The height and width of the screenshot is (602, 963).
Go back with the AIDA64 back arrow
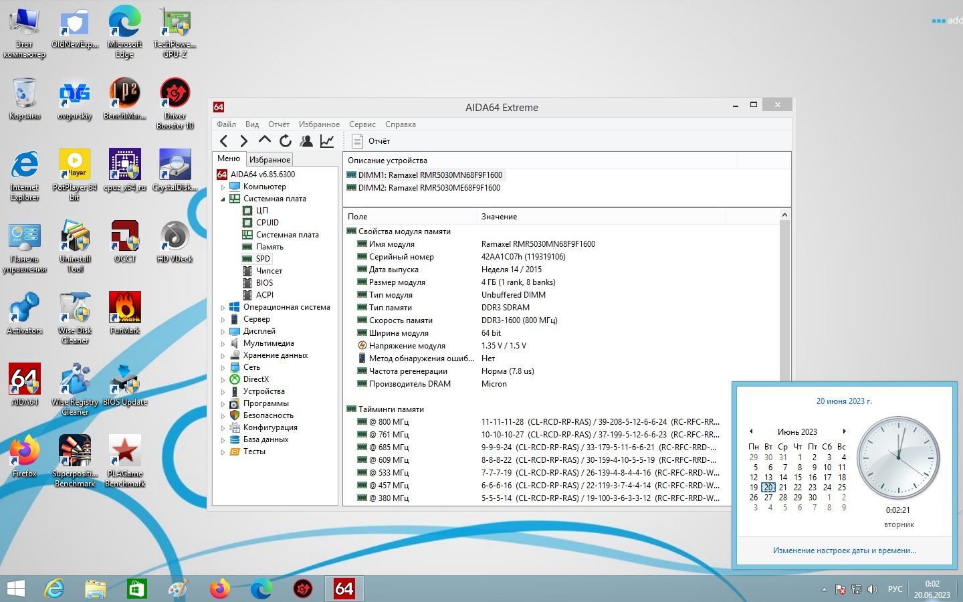pyautogui.click(x=224, y=141)
